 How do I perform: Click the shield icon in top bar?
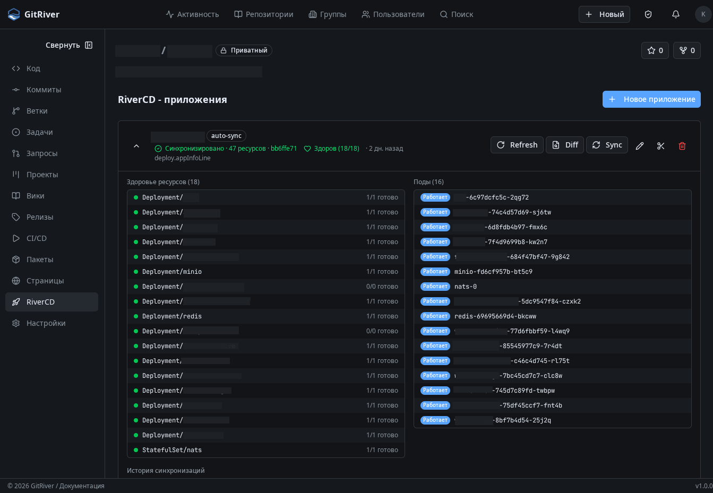point(648,14)
